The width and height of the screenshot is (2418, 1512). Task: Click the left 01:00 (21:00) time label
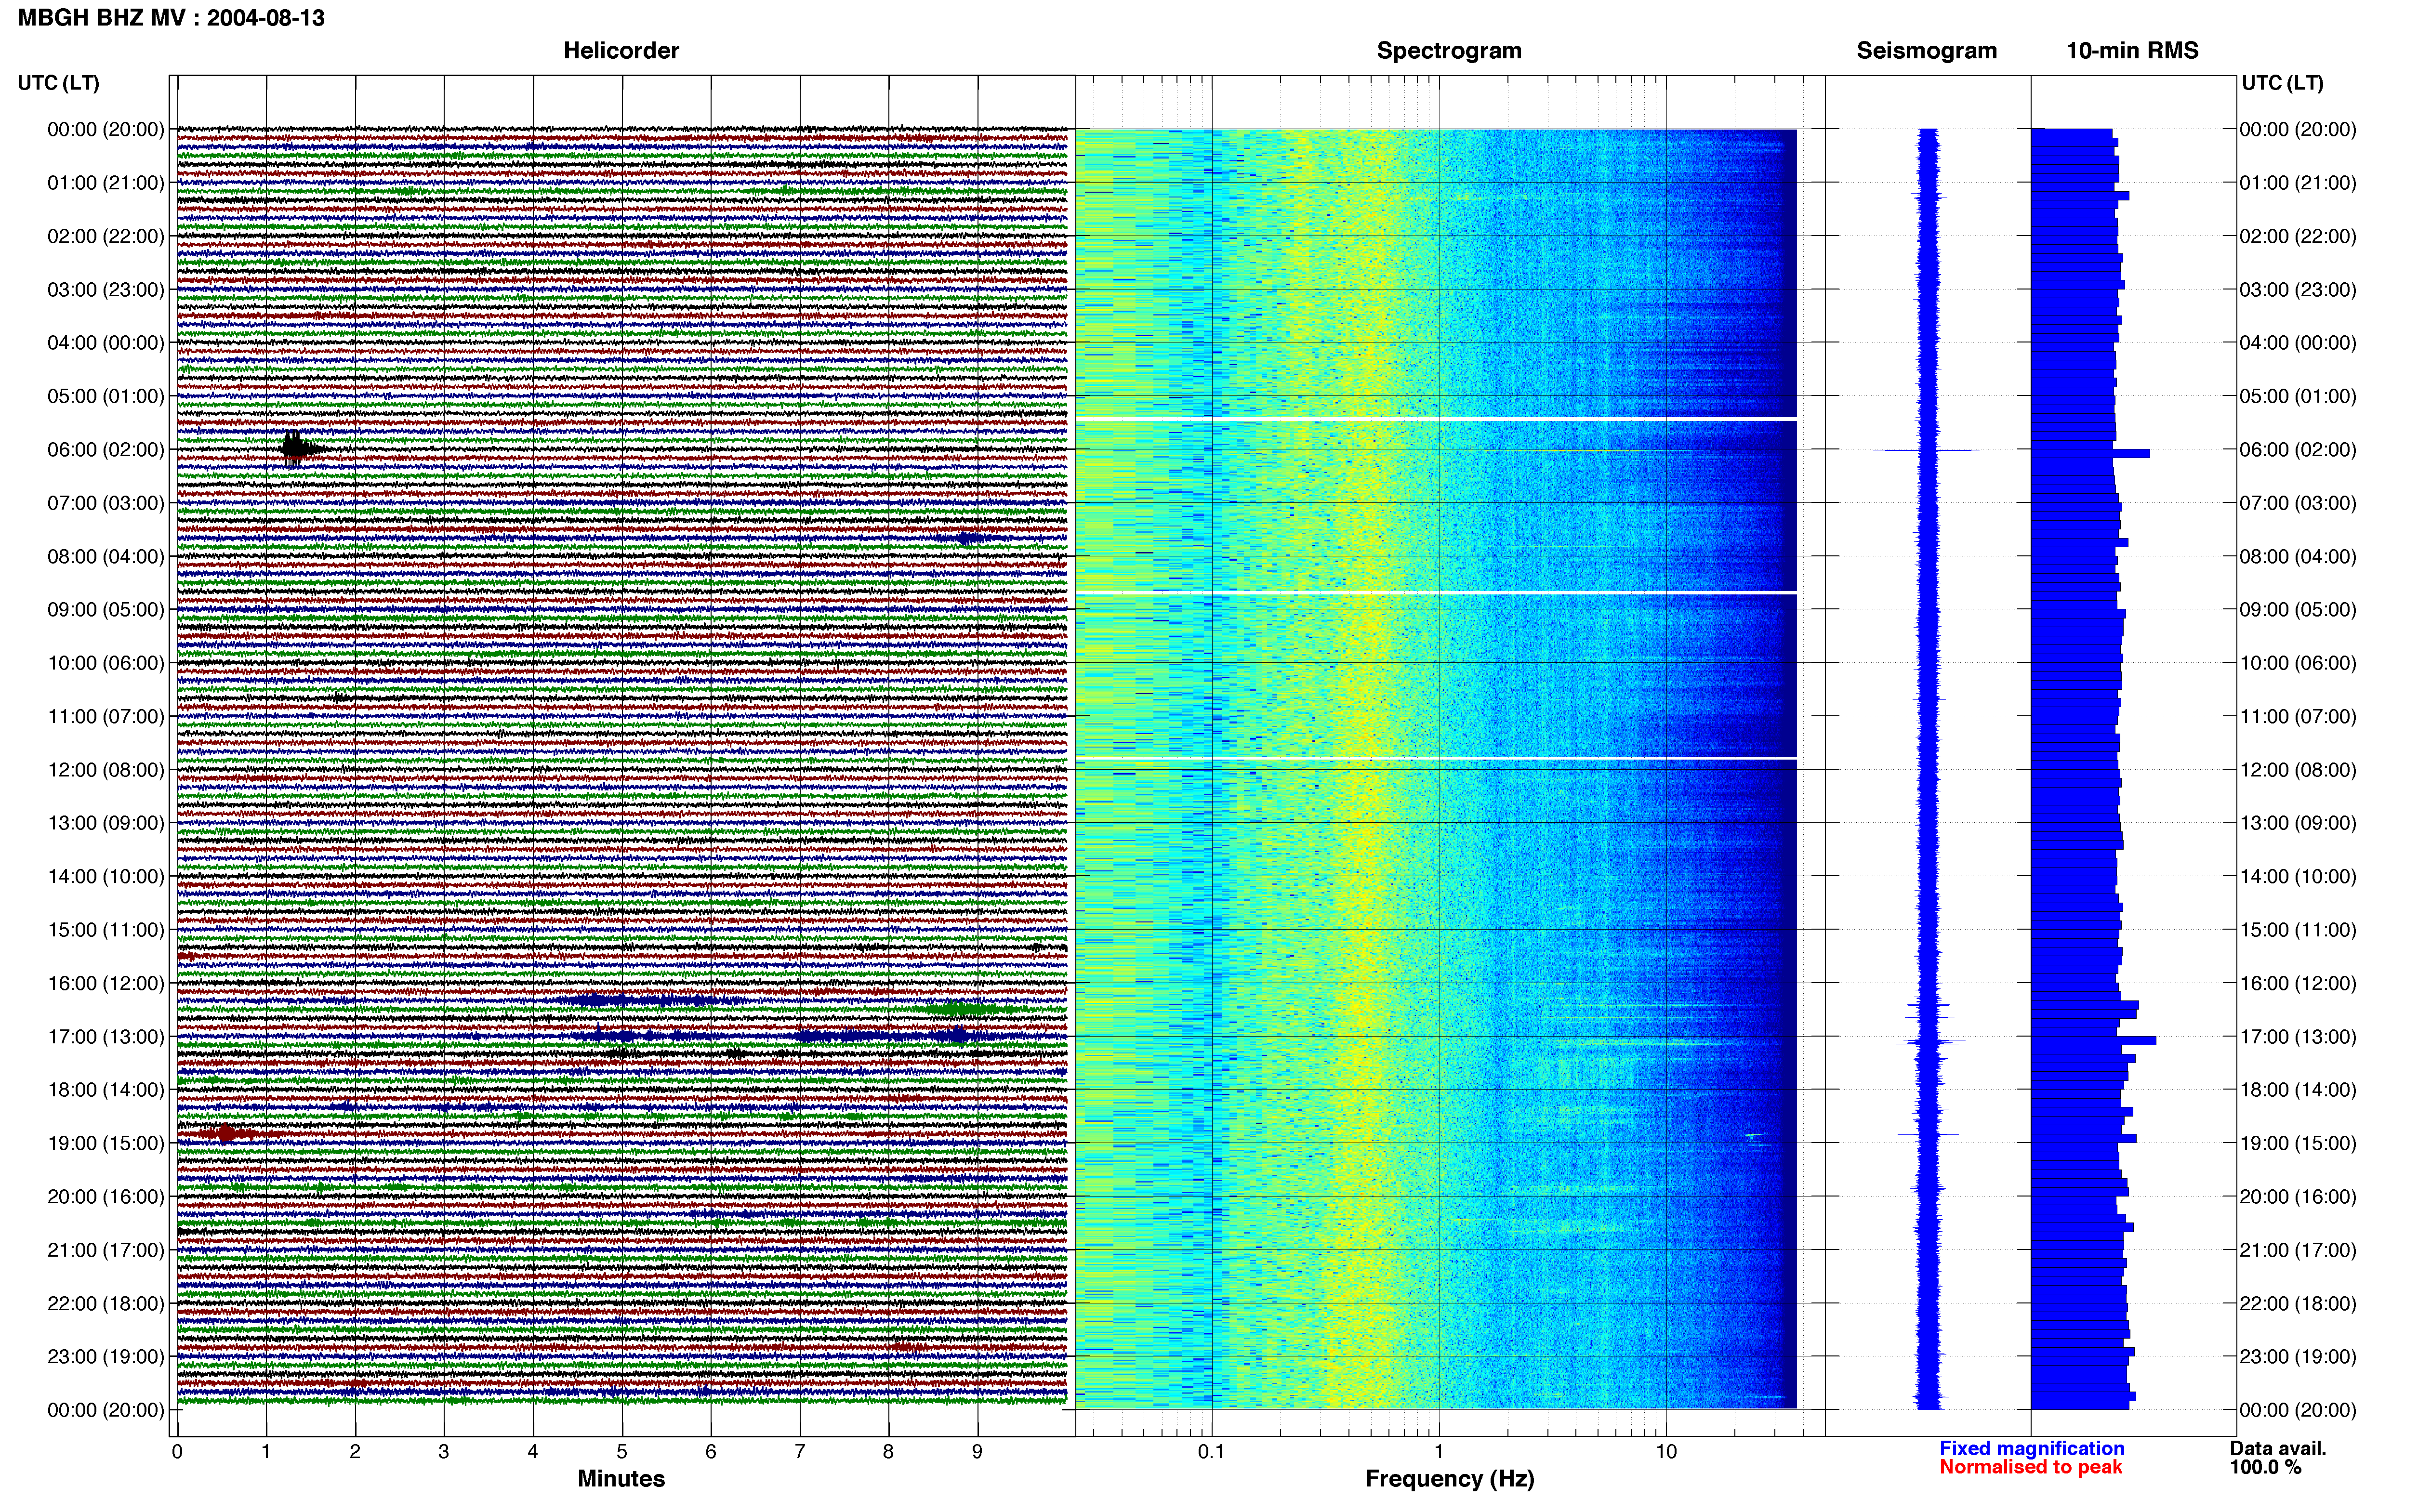[x=106, y=183]
